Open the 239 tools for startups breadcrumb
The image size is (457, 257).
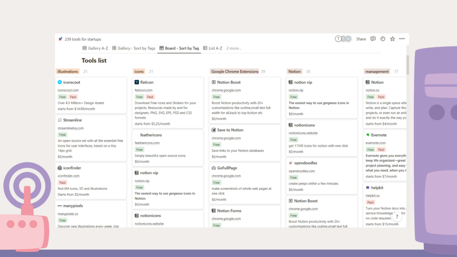(x=83, y=39)
